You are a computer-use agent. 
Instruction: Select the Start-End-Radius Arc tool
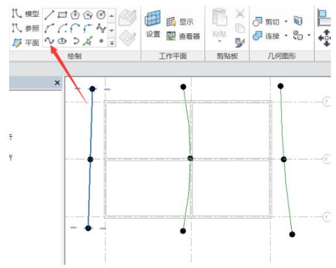point(49,28)
